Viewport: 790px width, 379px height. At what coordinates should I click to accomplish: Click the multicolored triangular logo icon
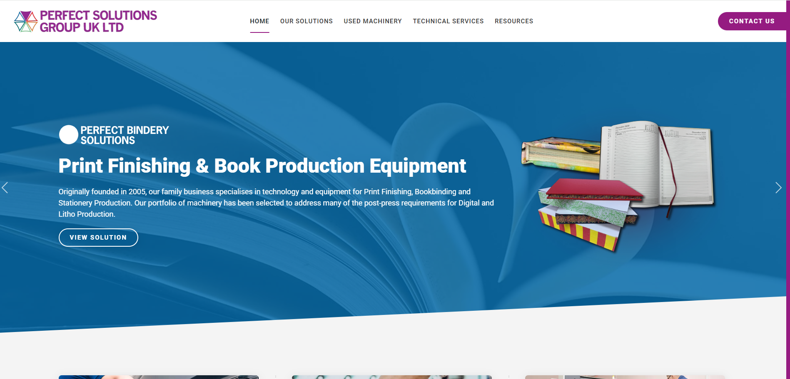tap(26, 21)
